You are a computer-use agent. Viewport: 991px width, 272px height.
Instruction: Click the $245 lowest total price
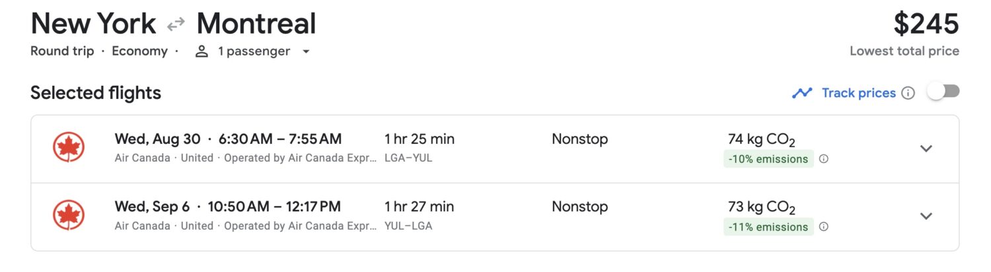point(926,24)
